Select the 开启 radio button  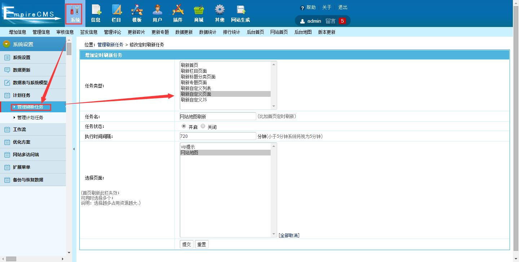point(184,126)
